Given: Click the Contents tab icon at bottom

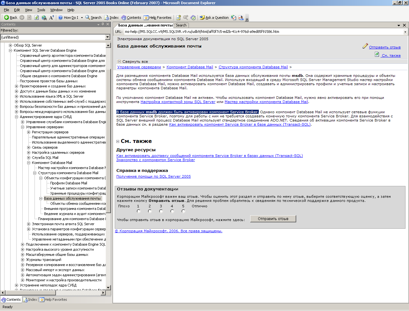Looking at the screenshot, I should point(4,300).
